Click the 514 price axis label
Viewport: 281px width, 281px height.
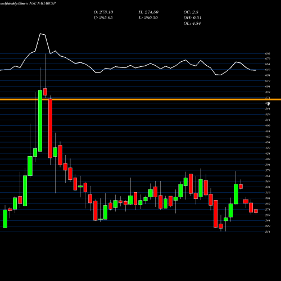(268, 120)
